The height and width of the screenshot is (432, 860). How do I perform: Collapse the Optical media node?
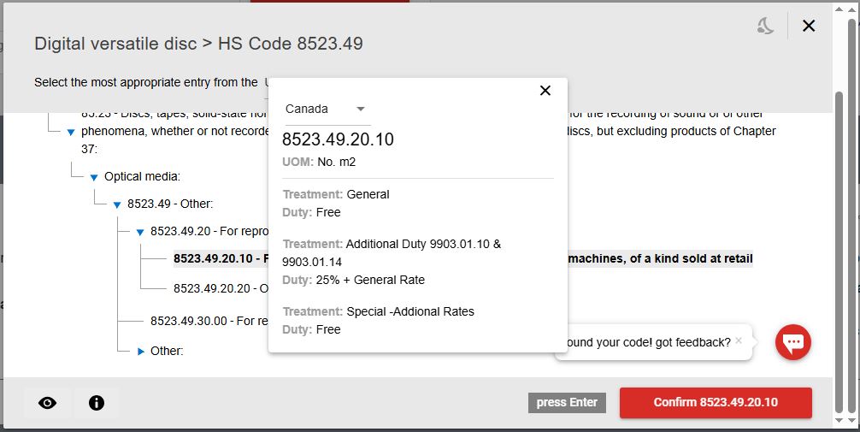[x=94, y=177]
